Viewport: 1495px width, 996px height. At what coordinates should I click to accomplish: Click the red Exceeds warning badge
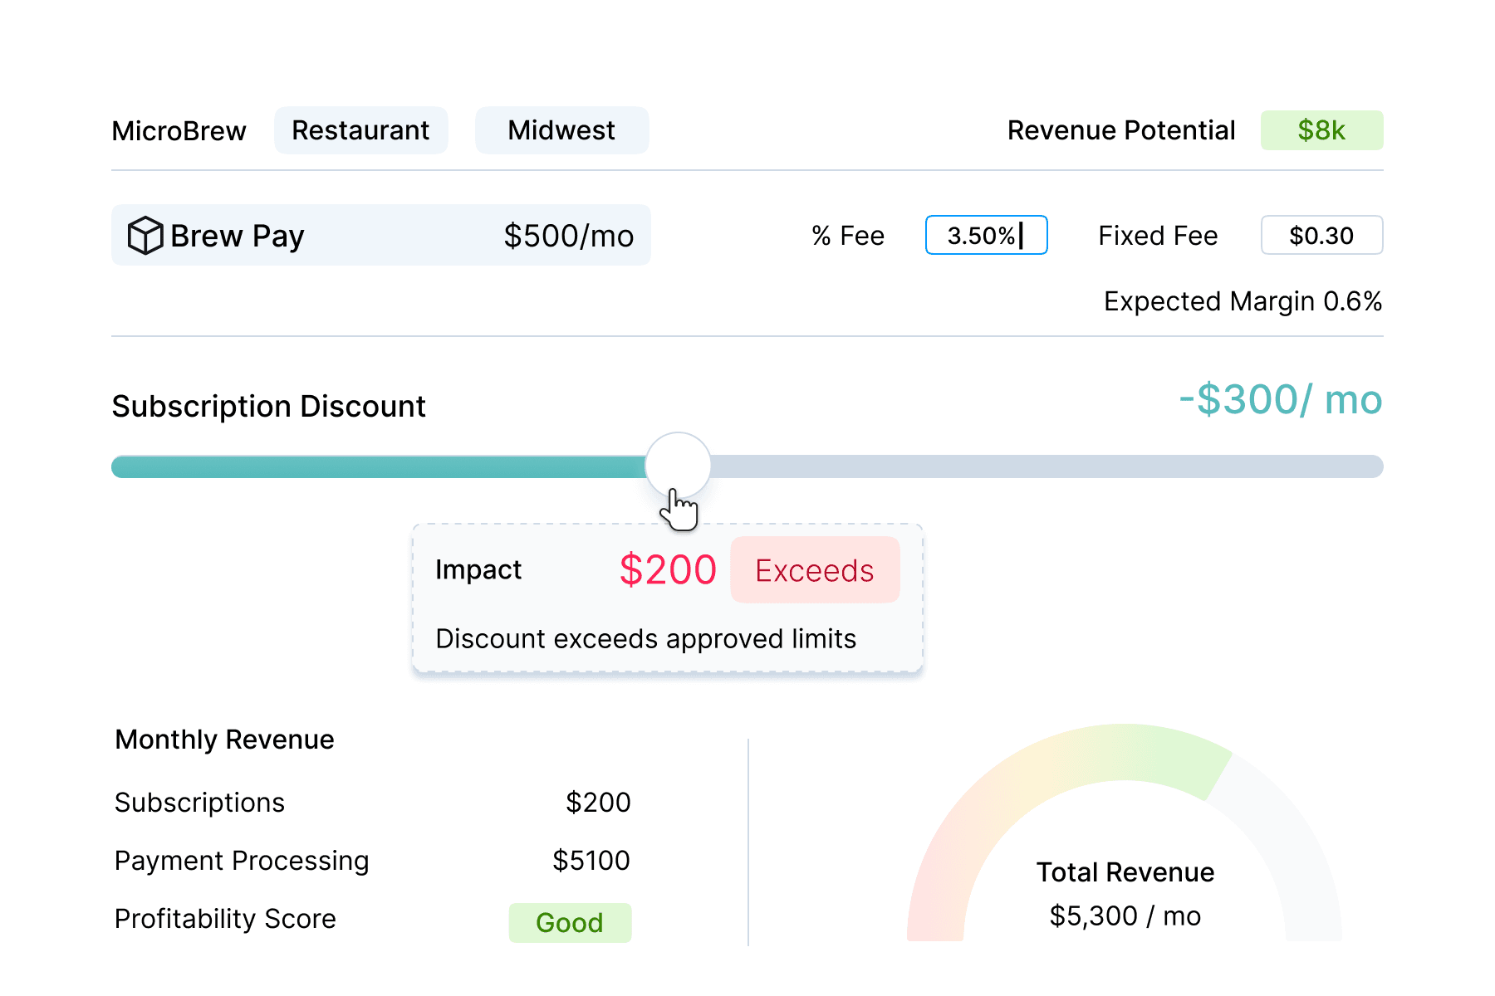tap(814, 570)
